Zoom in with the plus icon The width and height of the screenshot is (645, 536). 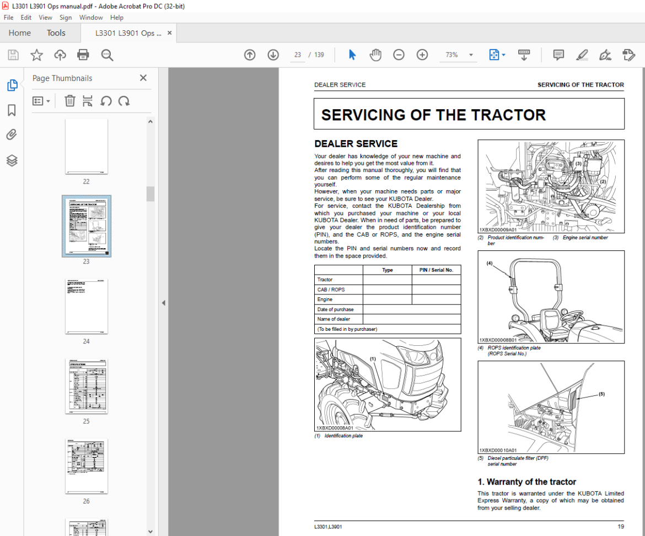422,55
